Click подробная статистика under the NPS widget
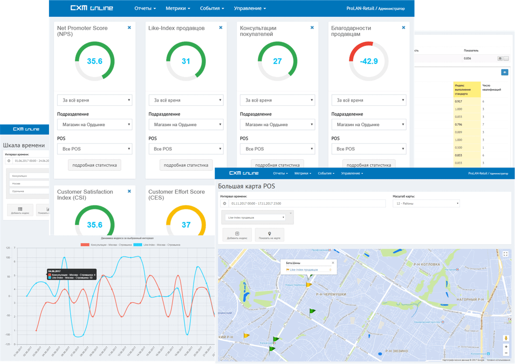This screenshot has width=515, height=364. coord(95,165)
